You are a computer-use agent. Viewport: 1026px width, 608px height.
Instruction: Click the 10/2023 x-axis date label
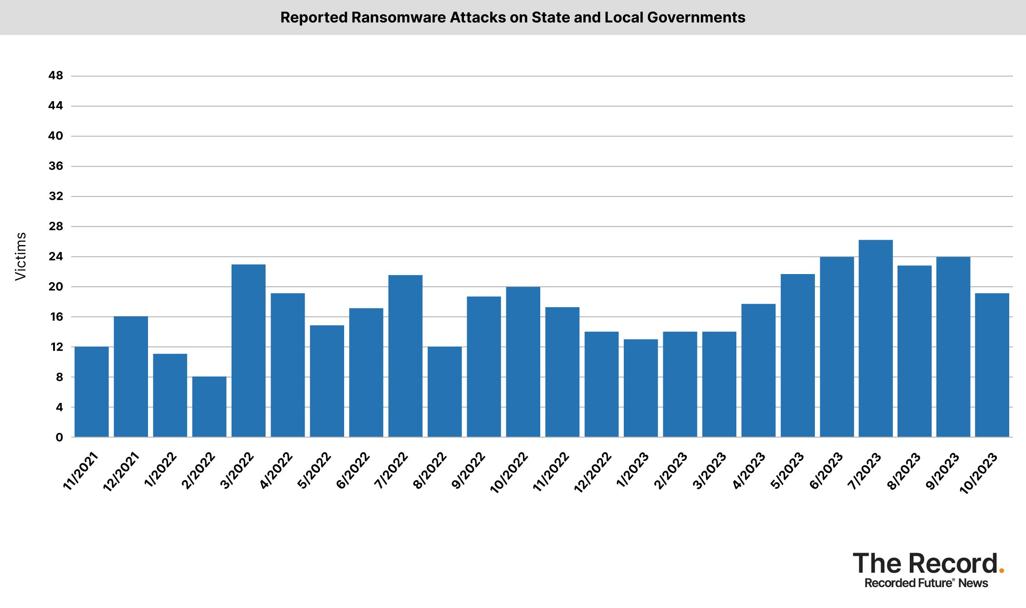(978, 473)
